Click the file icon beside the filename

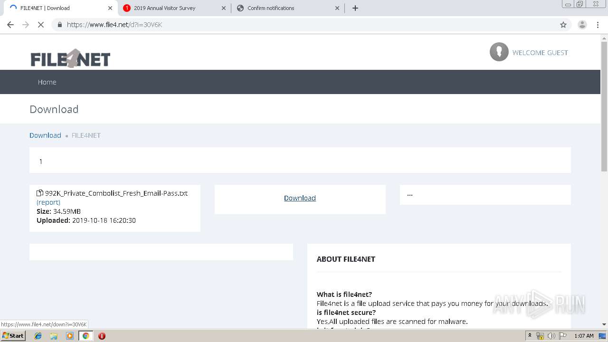click(x=40, y=193)
